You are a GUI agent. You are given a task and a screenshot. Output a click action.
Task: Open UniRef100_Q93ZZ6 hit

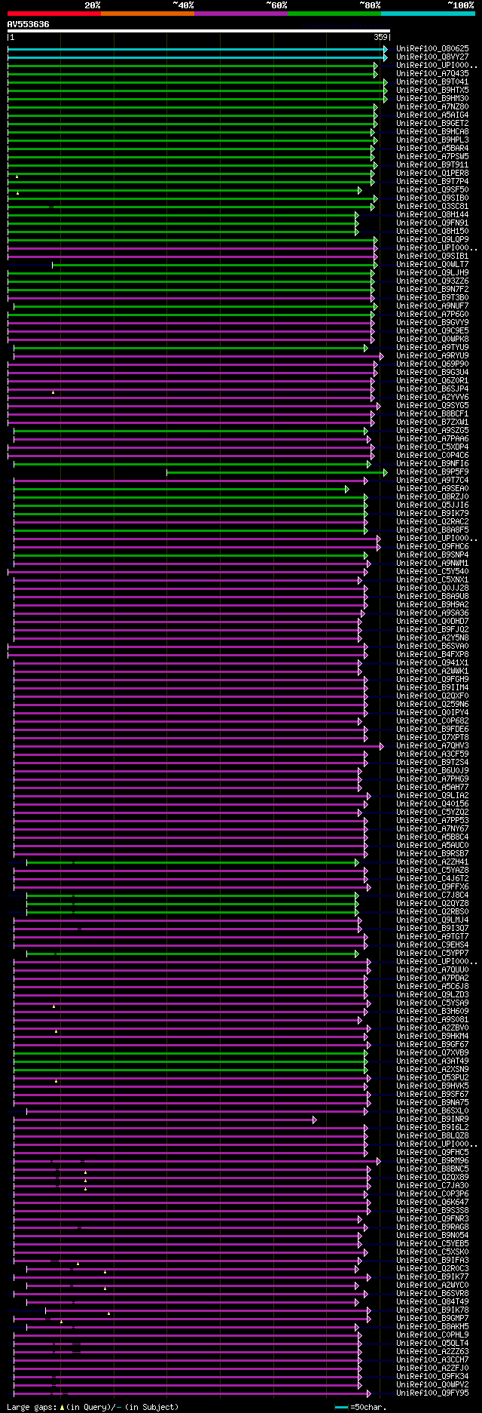coord(432,281)
